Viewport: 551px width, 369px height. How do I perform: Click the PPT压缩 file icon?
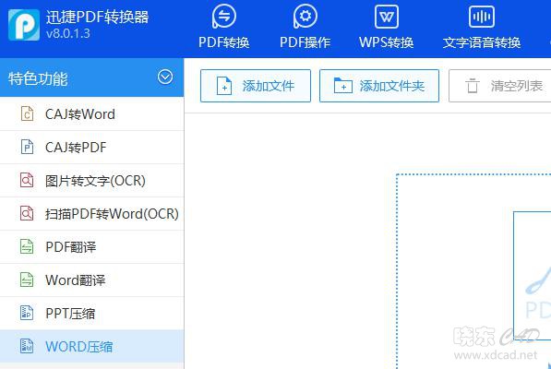pyautogui.click(x=27, y=313)
